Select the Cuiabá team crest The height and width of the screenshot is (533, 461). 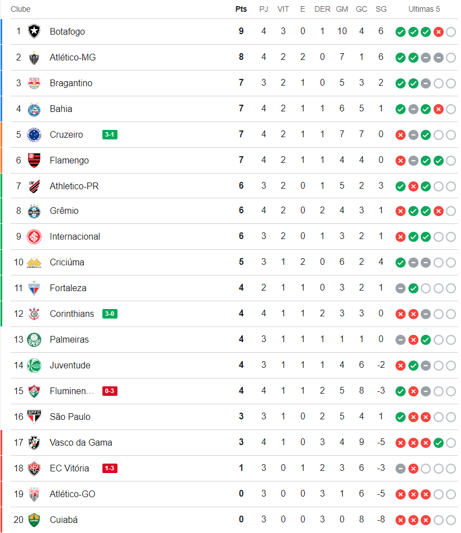[34, 520]
